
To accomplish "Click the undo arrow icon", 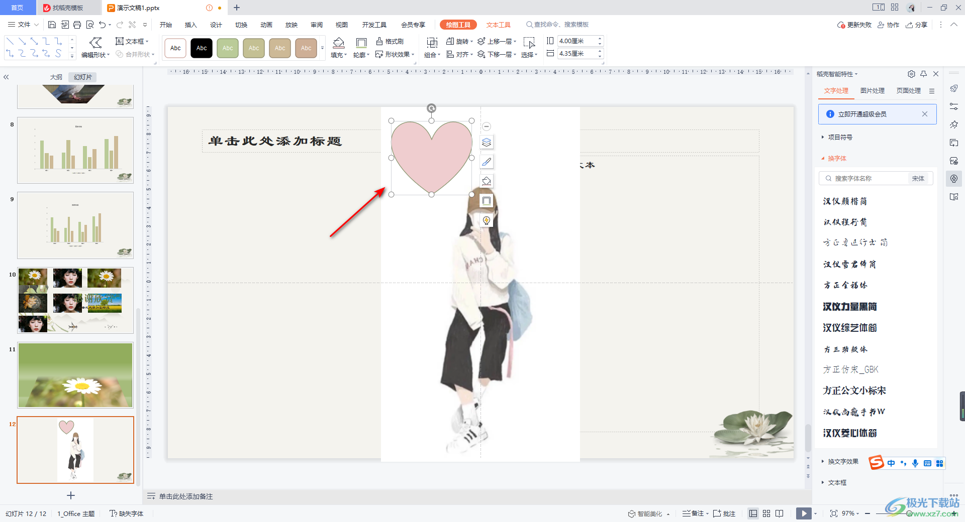I will [x=103, y=25].
